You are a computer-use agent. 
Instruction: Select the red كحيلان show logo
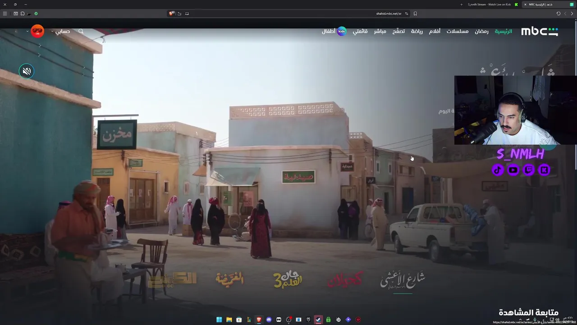[345, 280]
